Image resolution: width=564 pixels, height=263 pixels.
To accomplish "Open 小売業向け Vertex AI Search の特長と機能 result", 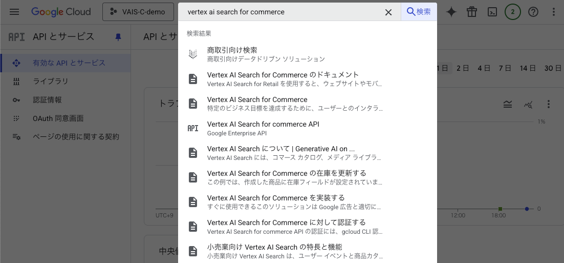I will point(308,251).
